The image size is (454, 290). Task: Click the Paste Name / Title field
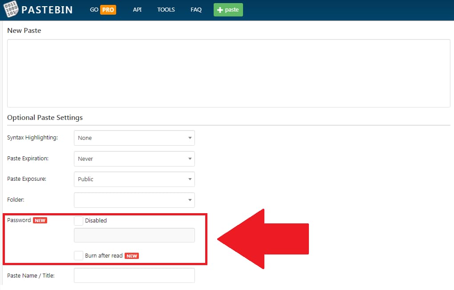(134, 275)
